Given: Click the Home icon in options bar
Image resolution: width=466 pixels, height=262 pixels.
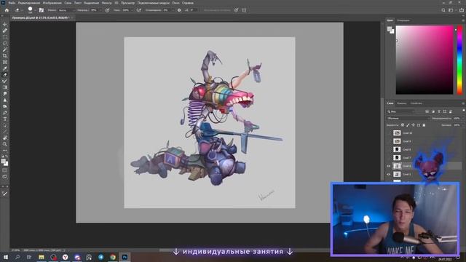Looking at the screenshot, I should pyautogui.click(x=7, y=10).
